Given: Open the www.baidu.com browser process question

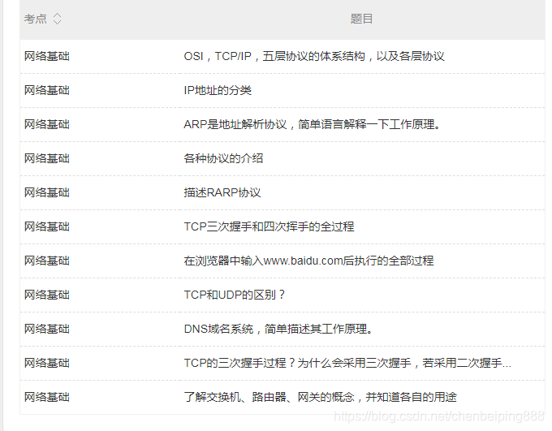Looking at the screenshot, I should [x=308, y=261].
